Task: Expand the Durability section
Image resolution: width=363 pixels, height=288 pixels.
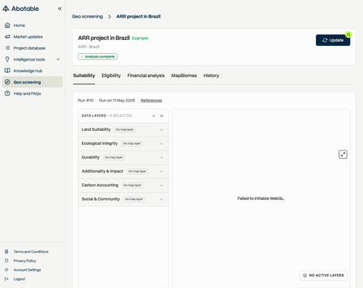Action: tap(162, 158)
